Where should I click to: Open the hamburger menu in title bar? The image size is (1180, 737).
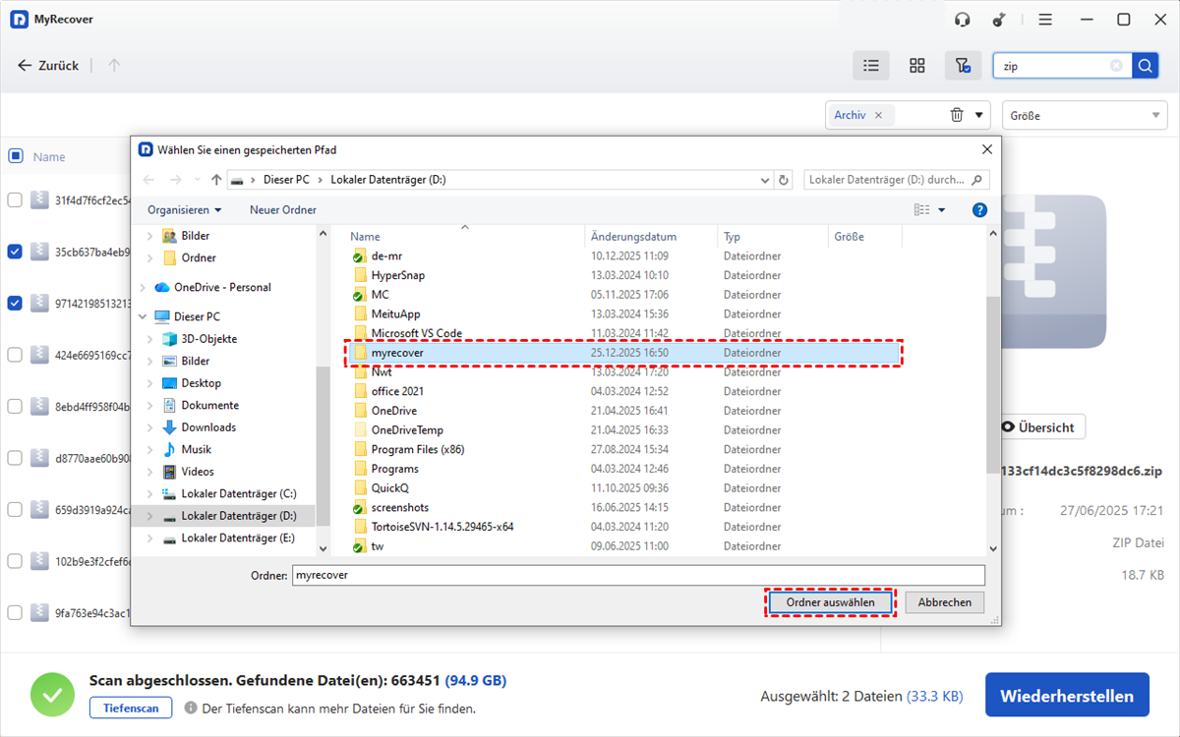click(x=1045, y=20)
